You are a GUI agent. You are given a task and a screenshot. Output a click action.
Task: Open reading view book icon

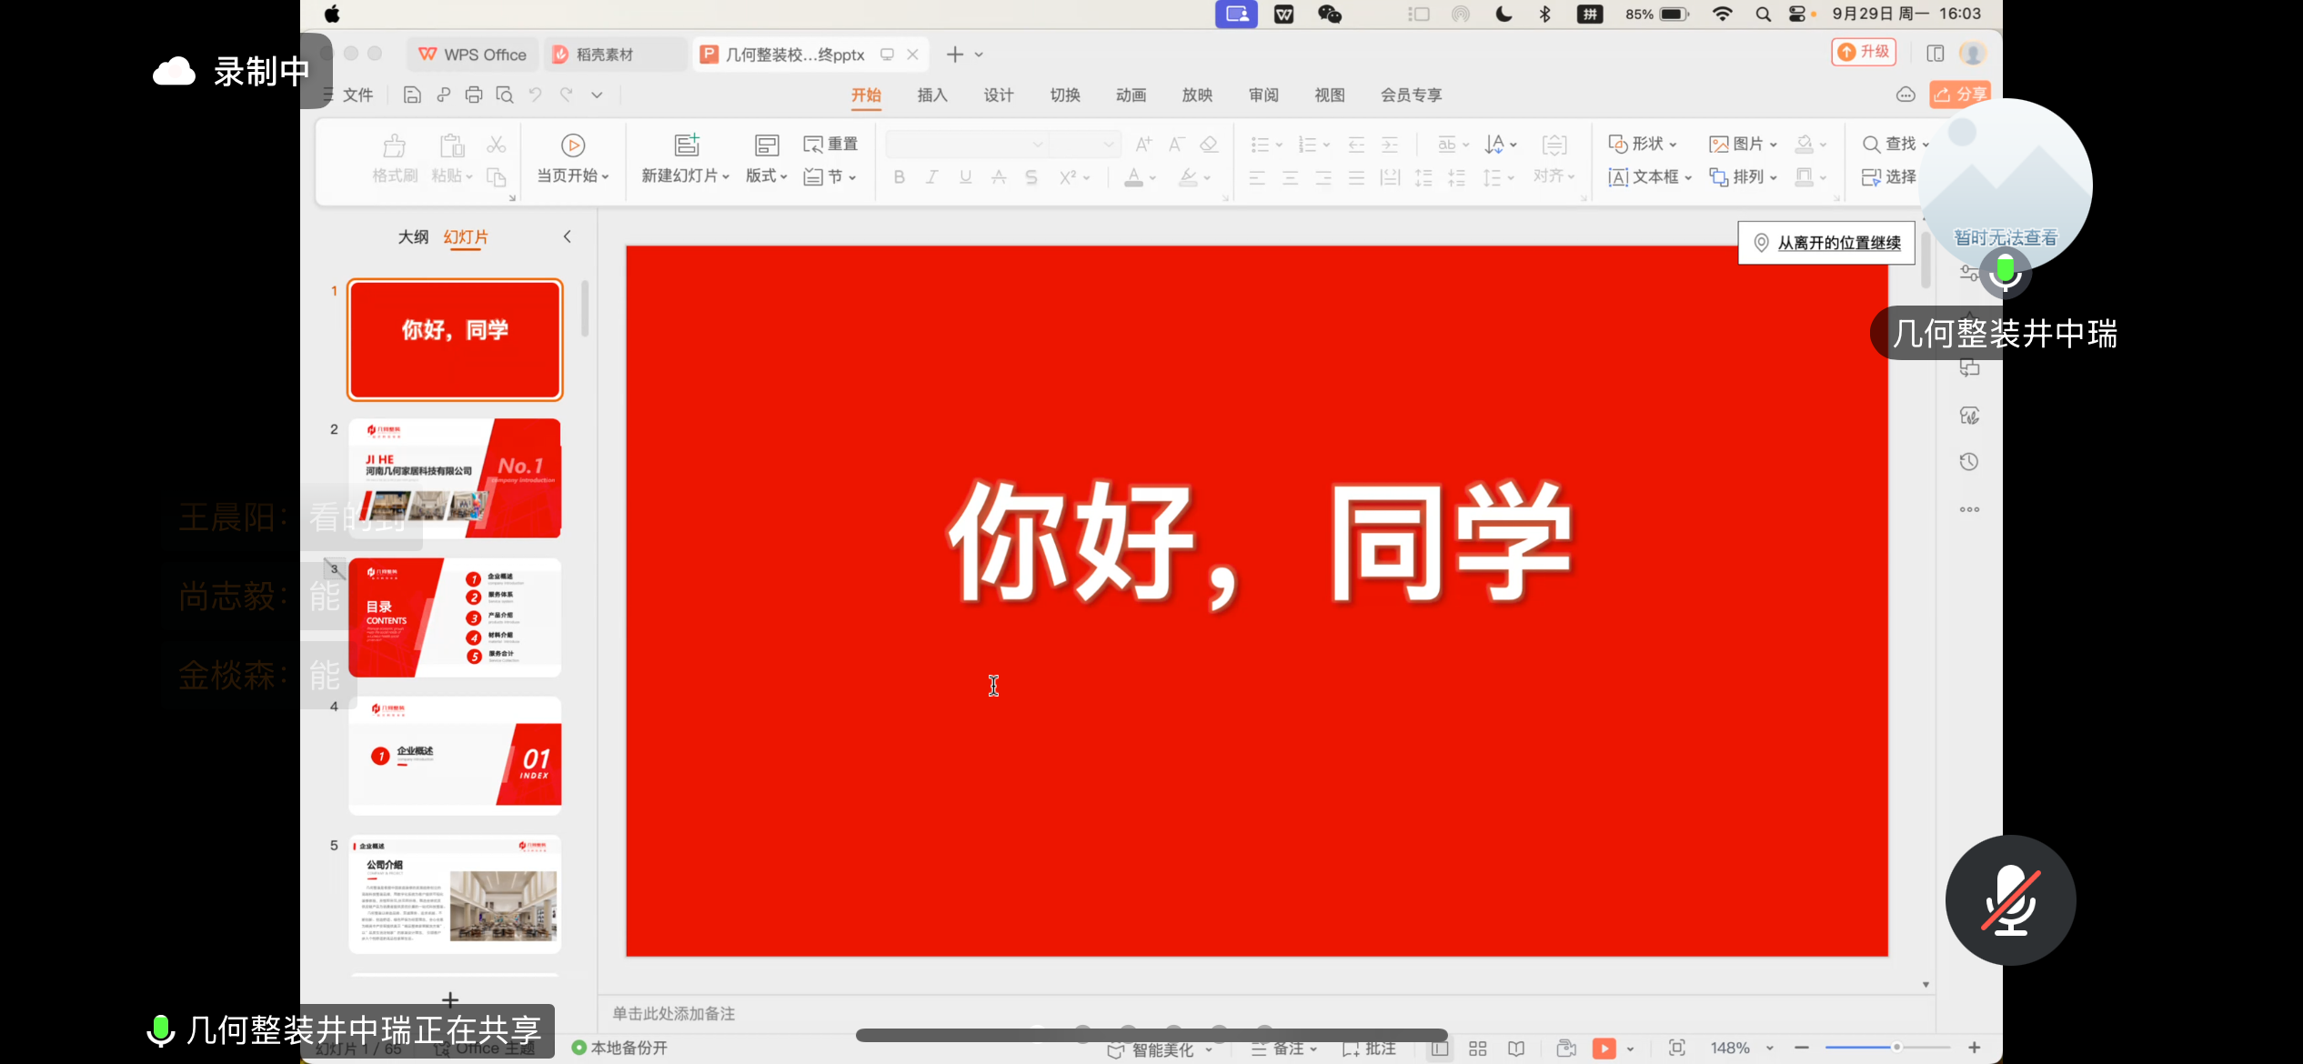coord(1515,1049)
